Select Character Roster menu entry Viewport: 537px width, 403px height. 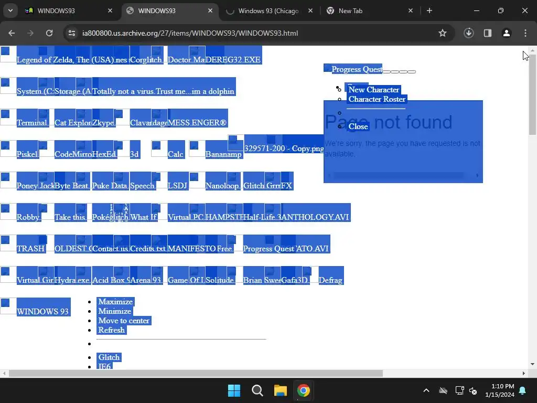377,99
